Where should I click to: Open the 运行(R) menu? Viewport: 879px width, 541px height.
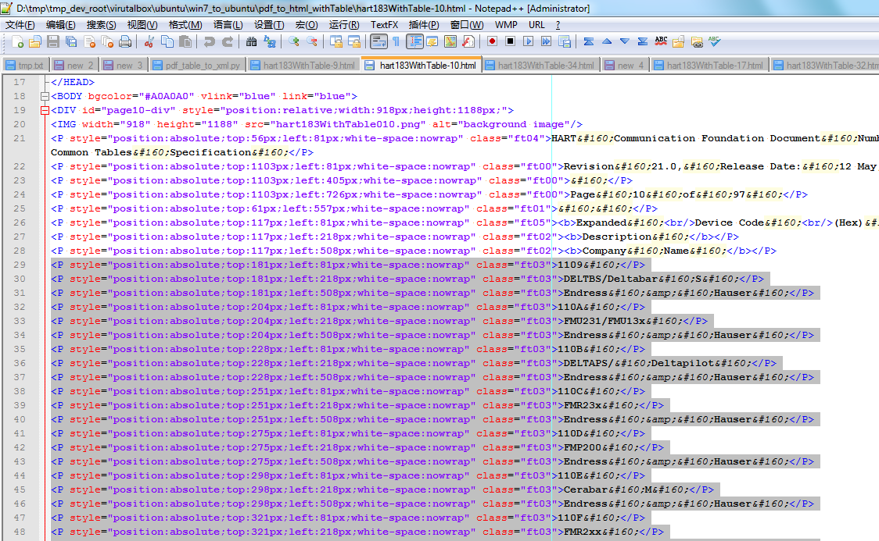(x=344, y=25)
